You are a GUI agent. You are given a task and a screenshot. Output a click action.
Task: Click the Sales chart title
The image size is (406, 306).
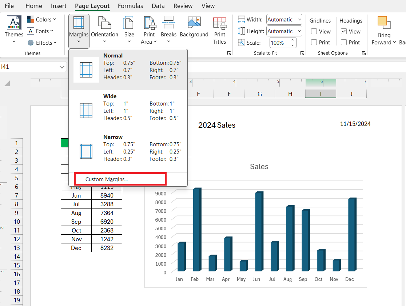tap(259, 166)
